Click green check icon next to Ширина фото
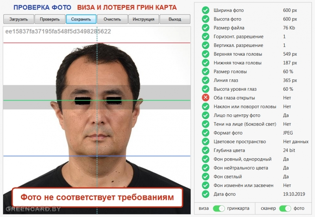Image resolution: width=315 pixels, height=217 pixels. click(206, 10)
